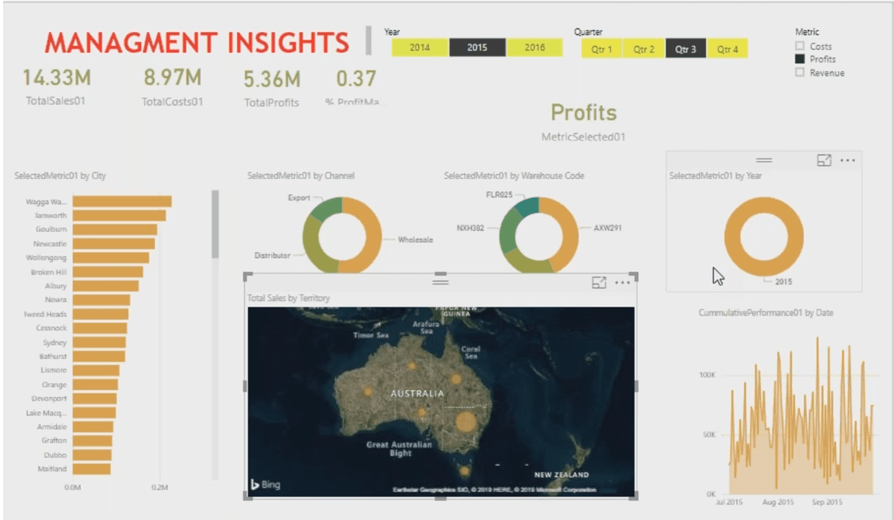Click the drag handle on the Year donut visual

(764, 160)
